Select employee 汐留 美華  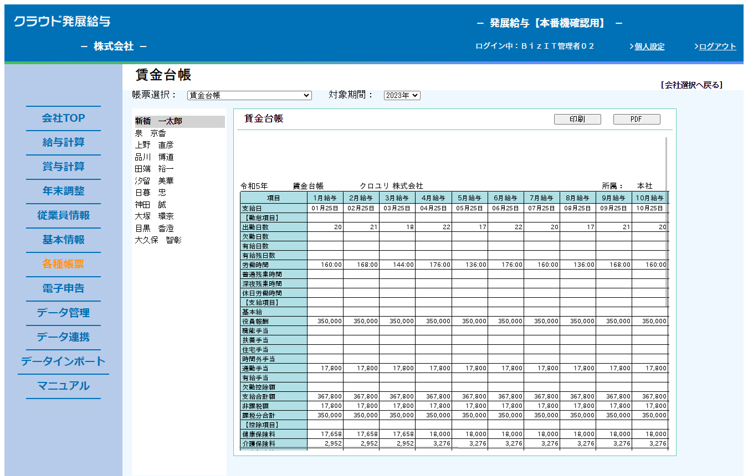(154, 181)
